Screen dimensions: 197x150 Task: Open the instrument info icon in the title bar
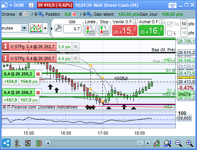coord(31,5)
